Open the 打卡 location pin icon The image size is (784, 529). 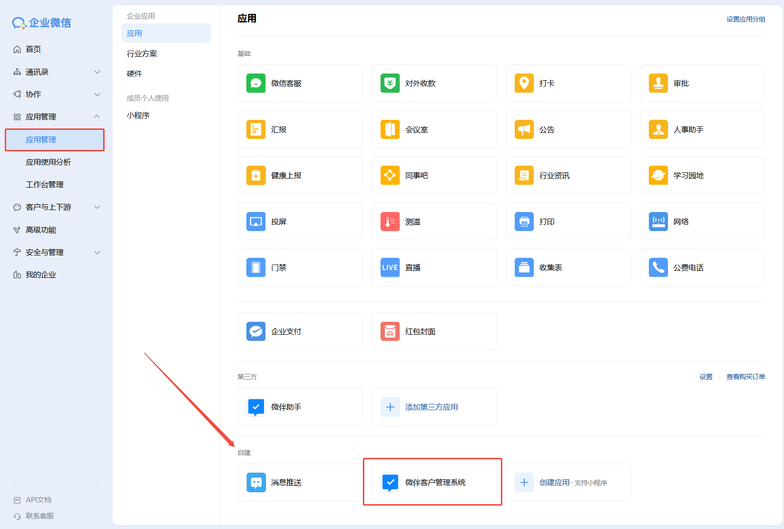[524, 83]
